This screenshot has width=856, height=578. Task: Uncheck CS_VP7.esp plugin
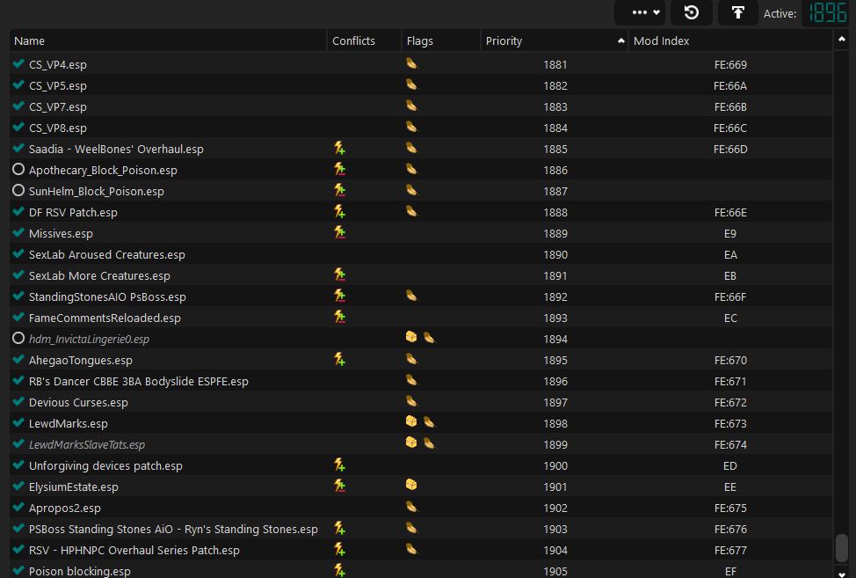pos(18,106)
